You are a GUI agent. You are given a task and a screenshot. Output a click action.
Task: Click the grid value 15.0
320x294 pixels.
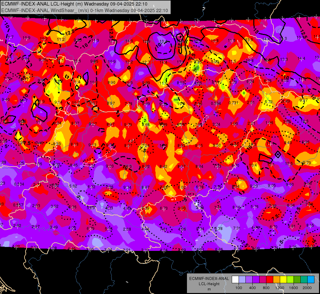(x=283, y=38)
